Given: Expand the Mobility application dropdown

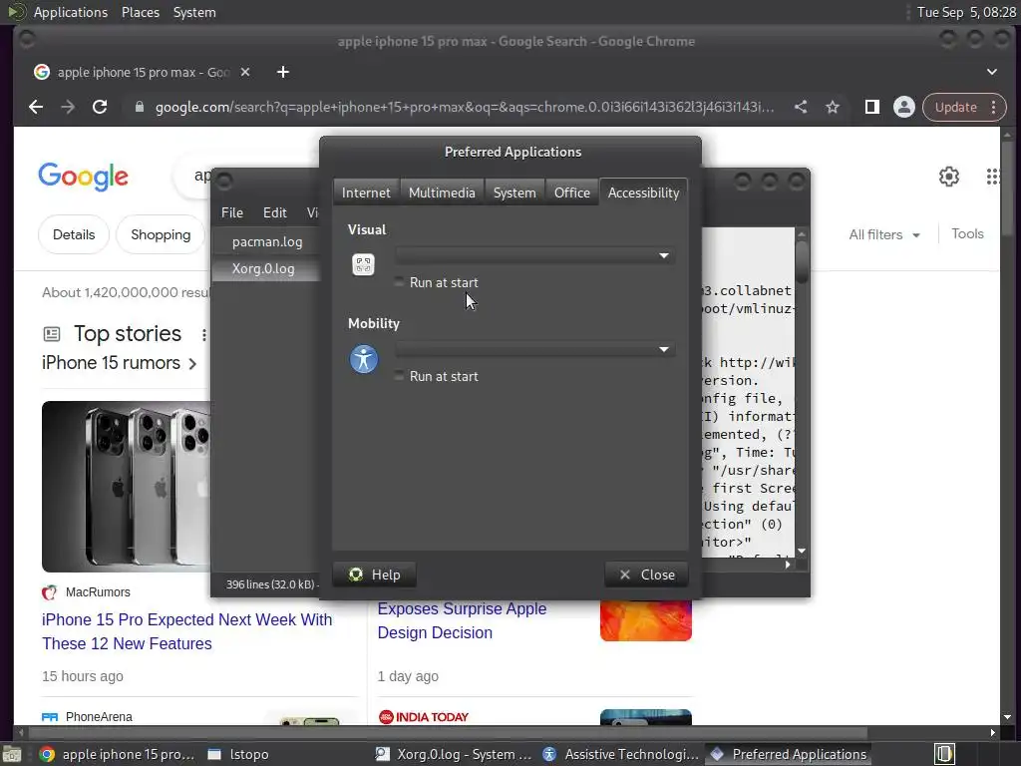Looking at the screenshot, I should (534, 350).
